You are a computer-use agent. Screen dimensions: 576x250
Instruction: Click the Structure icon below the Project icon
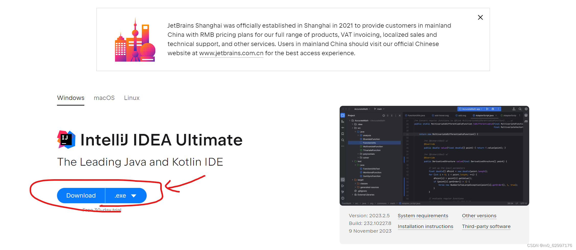click(x=343, y=122)
